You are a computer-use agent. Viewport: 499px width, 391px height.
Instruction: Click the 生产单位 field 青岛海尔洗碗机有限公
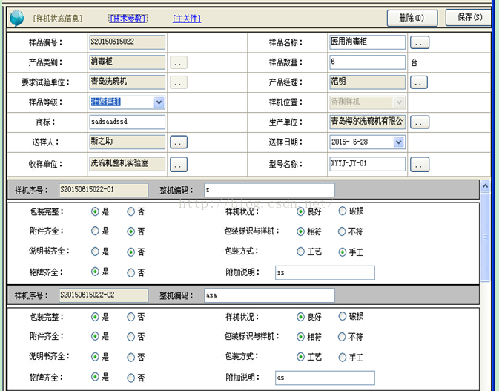click(367, 122)
